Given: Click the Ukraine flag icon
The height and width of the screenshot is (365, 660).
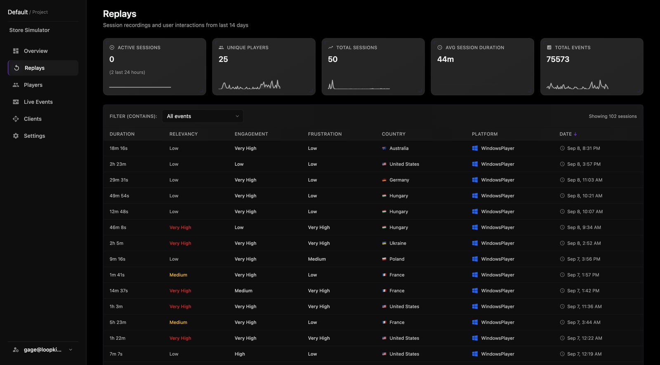Looking at the screenshot, I should (x=384, y=243).
